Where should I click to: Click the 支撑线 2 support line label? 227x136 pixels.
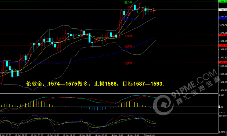pos(130,46)
